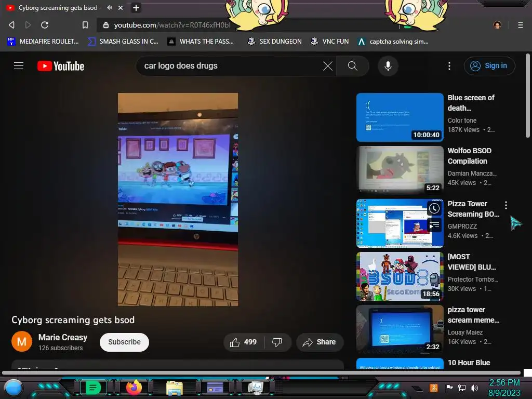The image size is (532, 399).
Task: Open the Blue screen of death title
Action: (471, 103)
